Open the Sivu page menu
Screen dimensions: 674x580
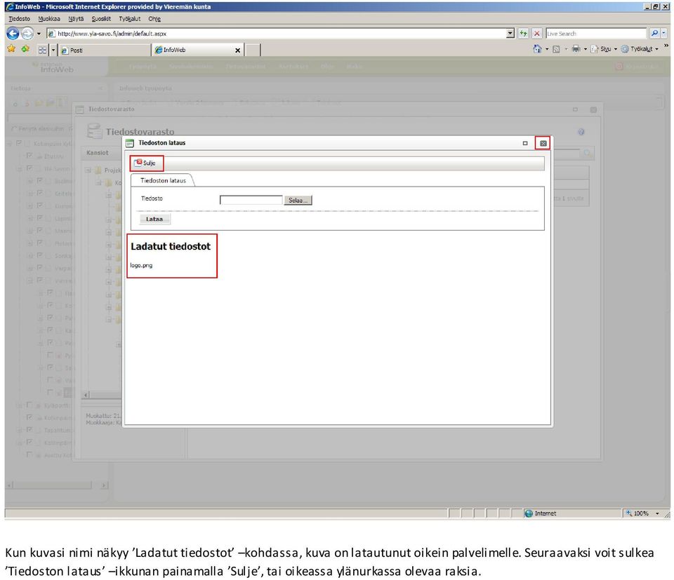(604, 49)
